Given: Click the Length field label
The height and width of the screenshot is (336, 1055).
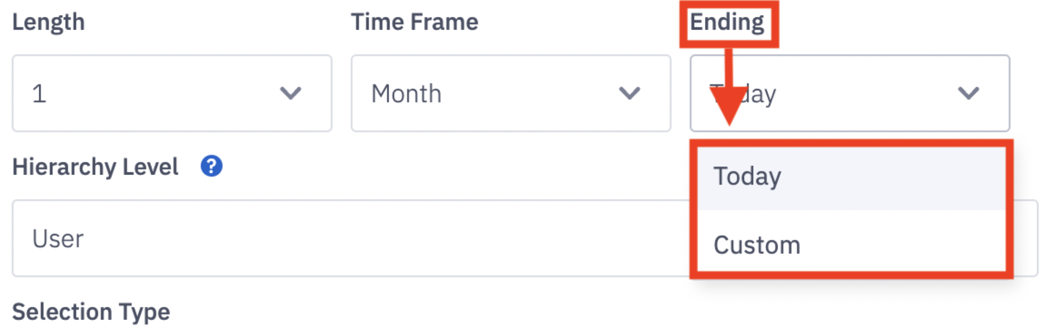Looking at the screenshot, I should (49, 22).
